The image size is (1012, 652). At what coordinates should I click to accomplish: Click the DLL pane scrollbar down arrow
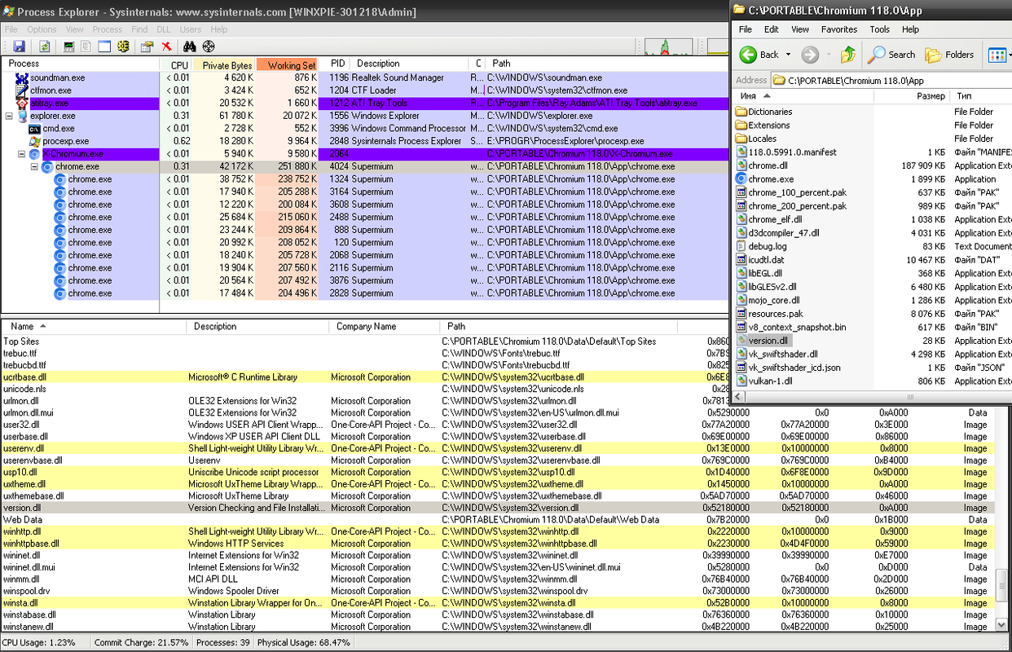(1002, 625)
